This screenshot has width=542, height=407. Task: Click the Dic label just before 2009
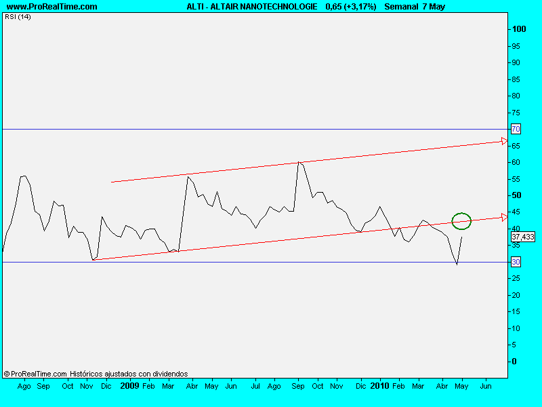pos(106,386)
